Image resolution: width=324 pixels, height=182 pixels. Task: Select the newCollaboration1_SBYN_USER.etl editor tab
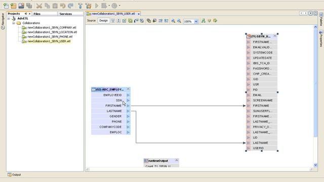[113, 14]
